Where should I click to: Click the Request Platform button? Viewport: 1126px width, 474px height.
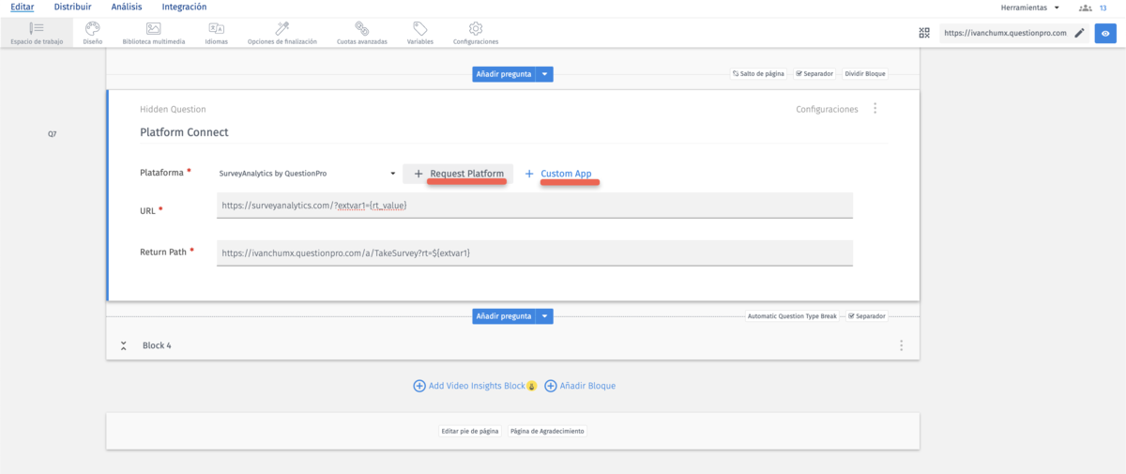tap(459, 174)
